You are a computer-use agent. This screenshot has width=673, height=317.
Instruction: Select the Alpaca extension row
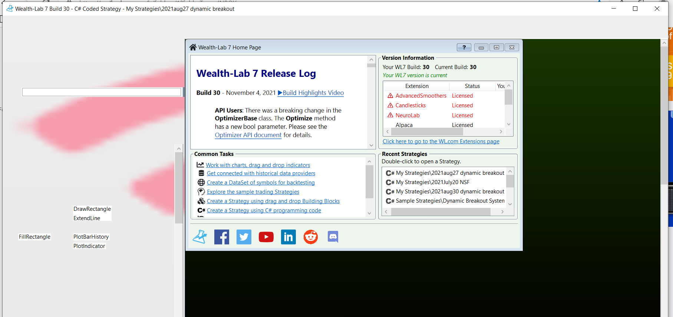[444, 125]
